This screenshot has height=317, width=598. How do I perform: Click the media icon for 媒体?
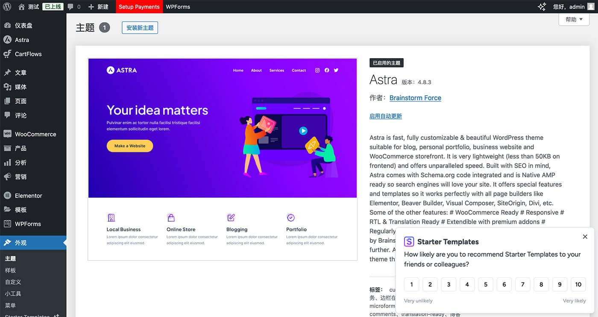(x=7, y=87)
